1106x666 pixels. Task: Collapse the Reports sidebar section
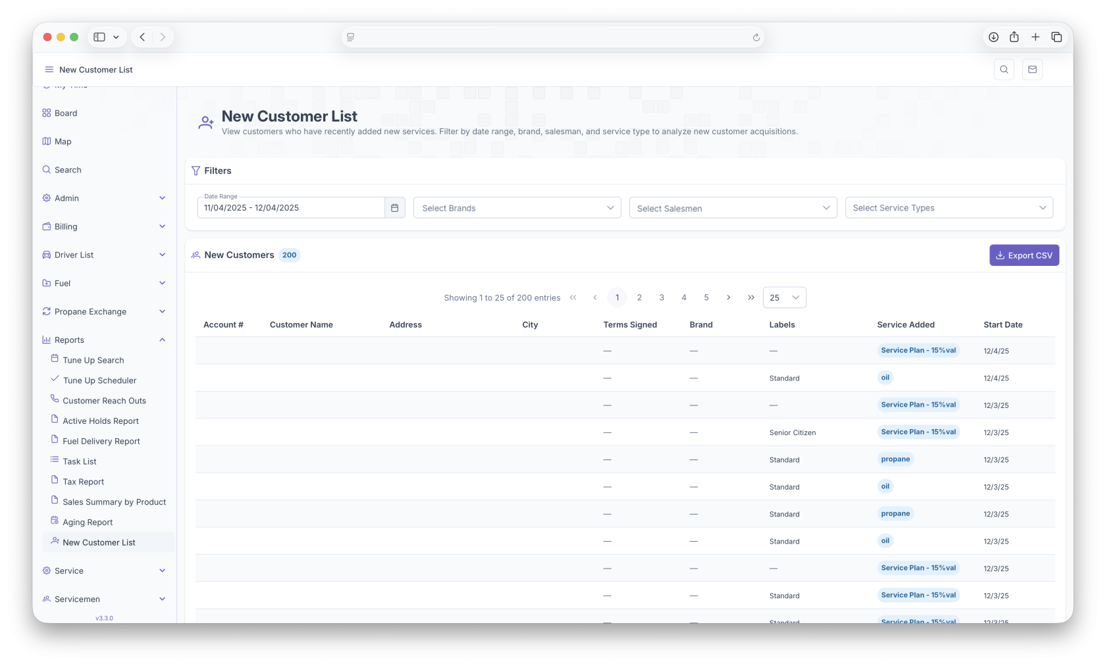(x=162, y=340)
